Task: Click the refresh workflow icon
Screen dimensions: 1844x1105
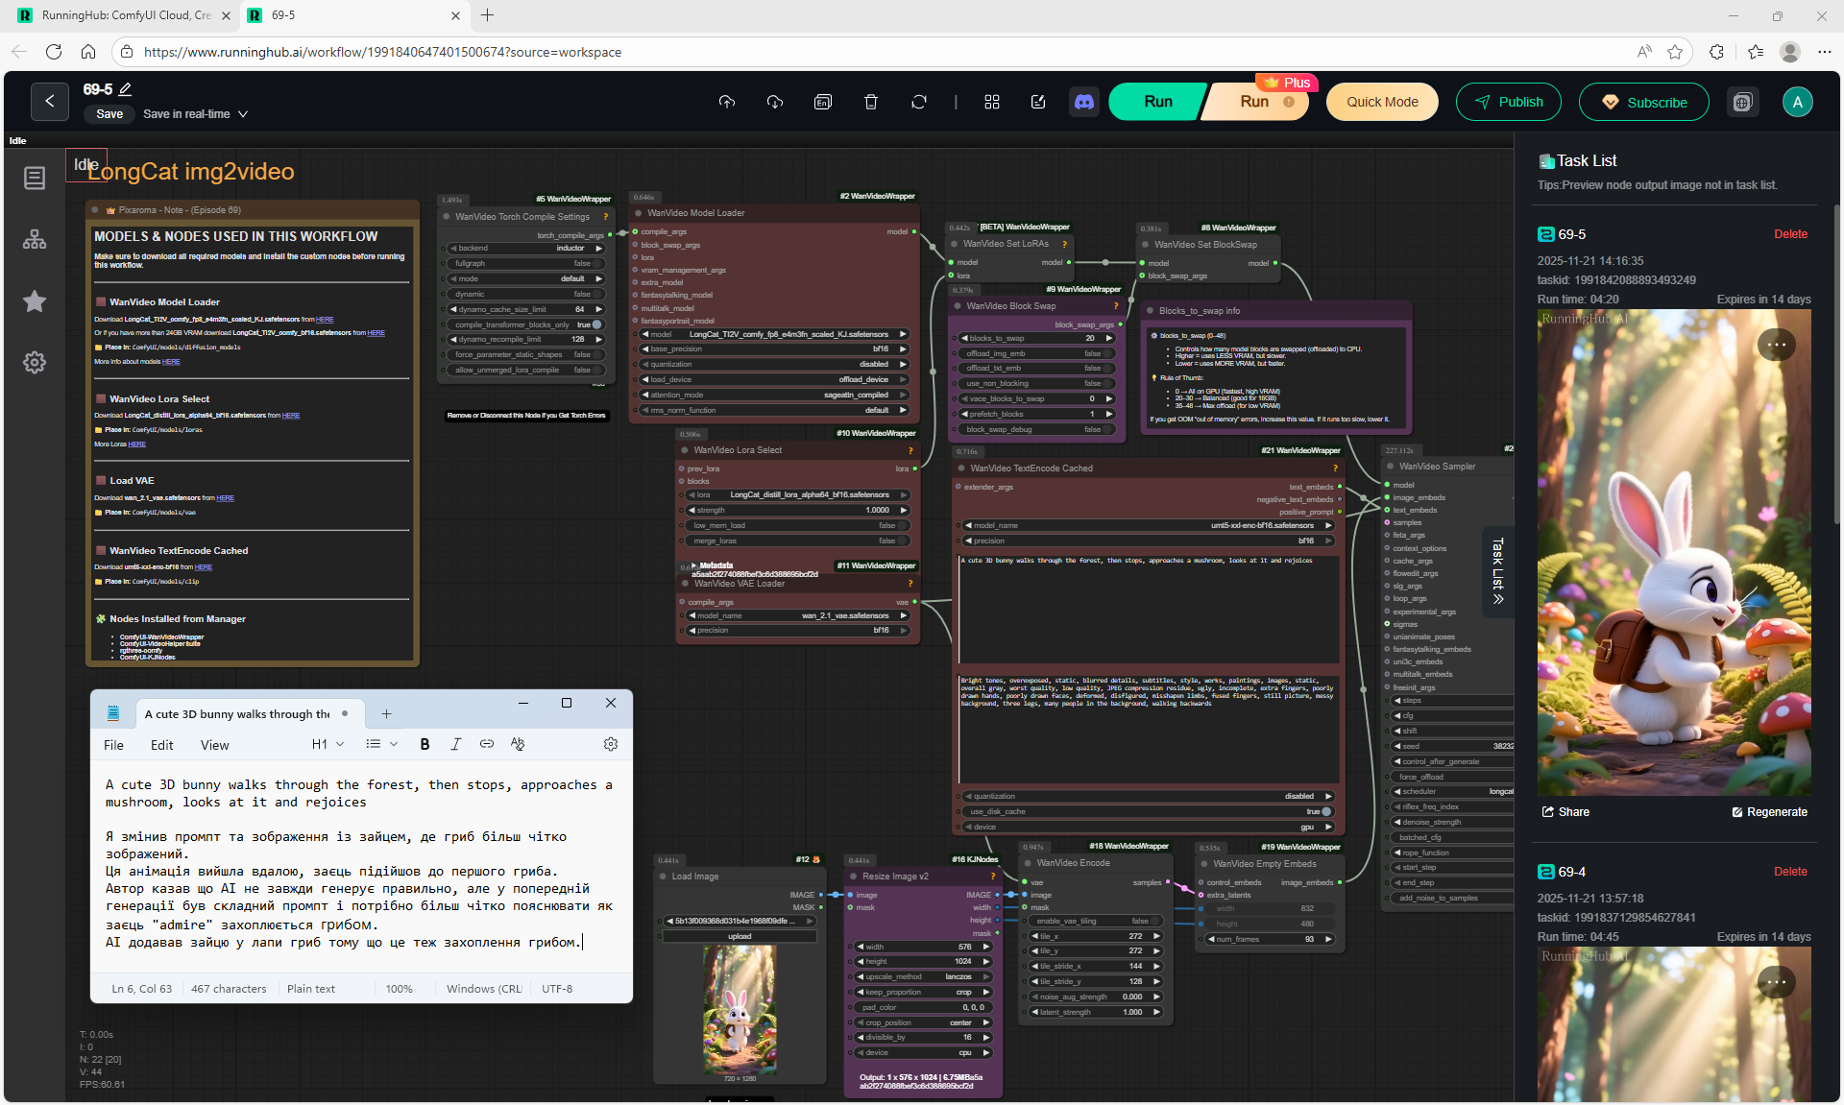Action: pyautogui.click(x=918, y=102)
